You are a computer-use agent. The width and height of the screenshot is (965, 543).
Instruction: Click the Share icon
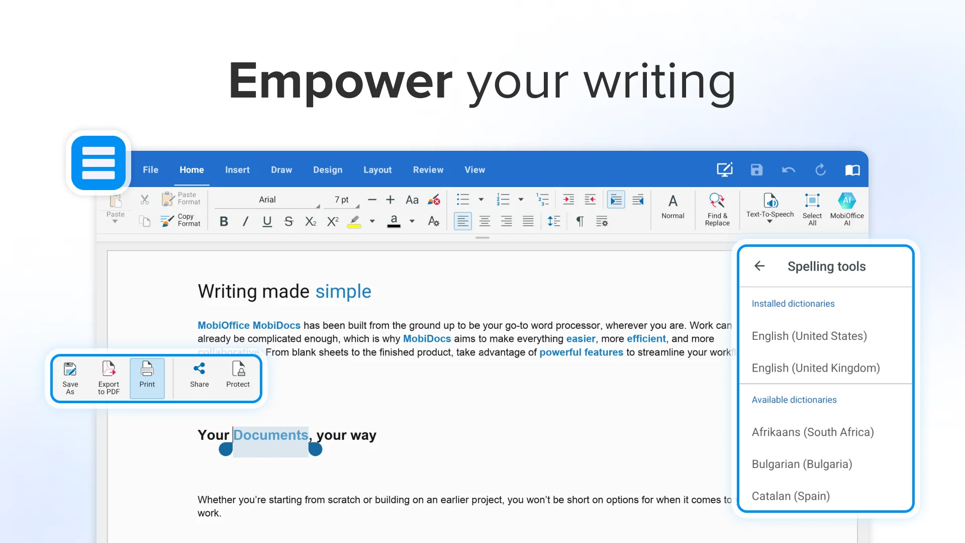point(200,375)
